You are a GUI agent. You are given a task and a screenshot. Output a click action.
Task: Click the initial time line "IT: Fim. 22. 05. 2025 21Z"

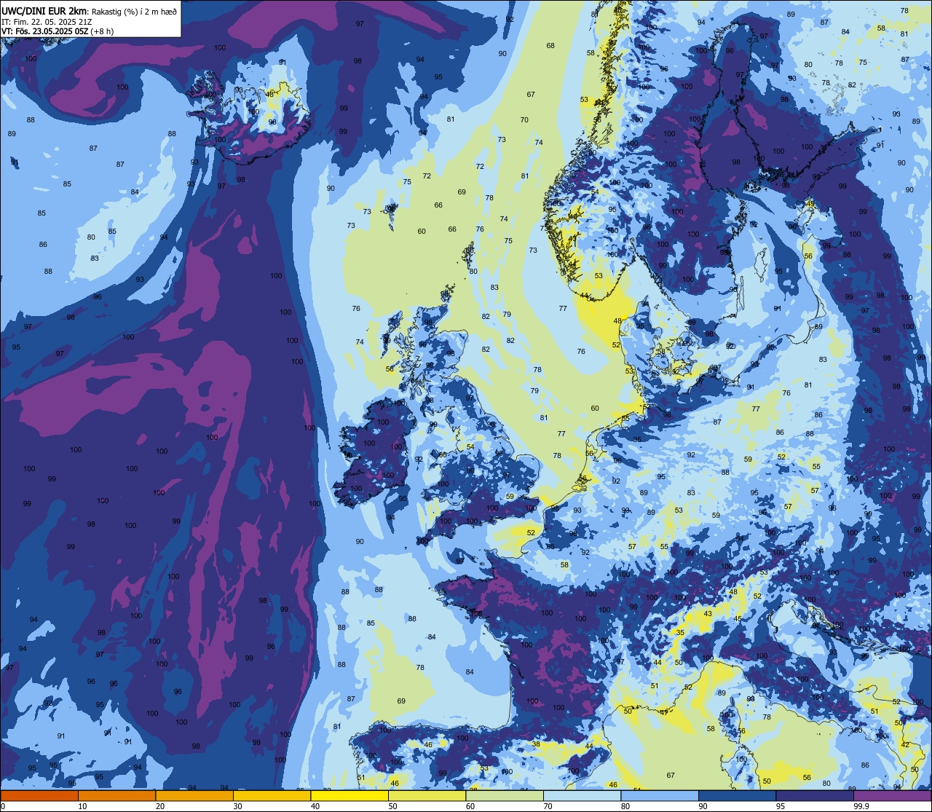coord(47,22)
